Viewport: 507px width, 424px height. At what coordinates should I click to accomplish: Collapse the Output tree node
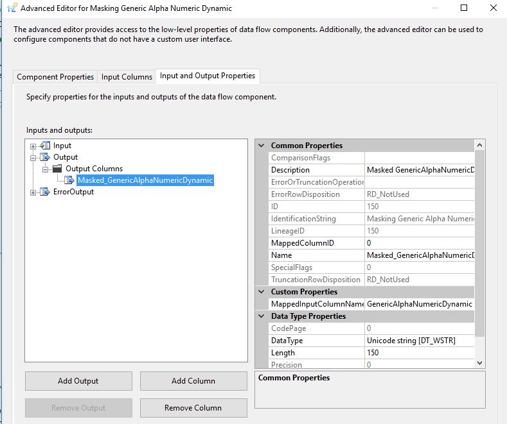tap(33, 158)
